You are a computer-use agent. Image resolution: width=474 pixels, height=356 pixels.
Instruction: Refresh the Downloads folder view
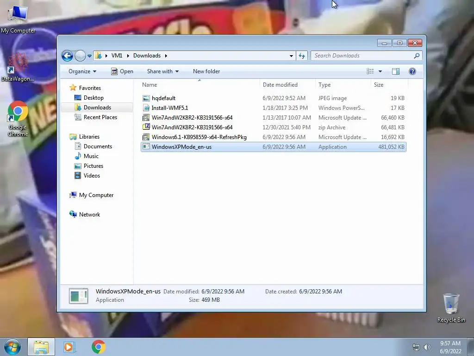pyautogui.click(x=302, y=56)
